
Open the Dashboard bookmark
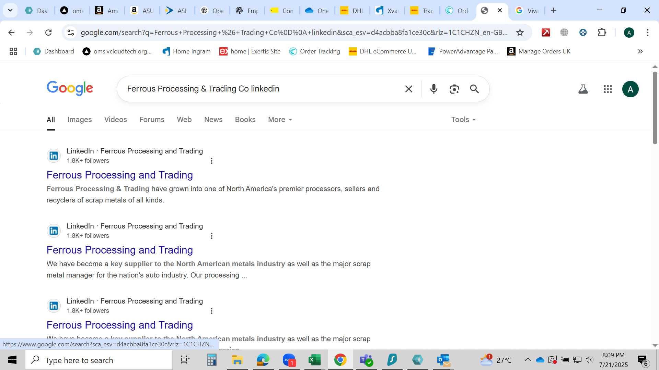54,51
